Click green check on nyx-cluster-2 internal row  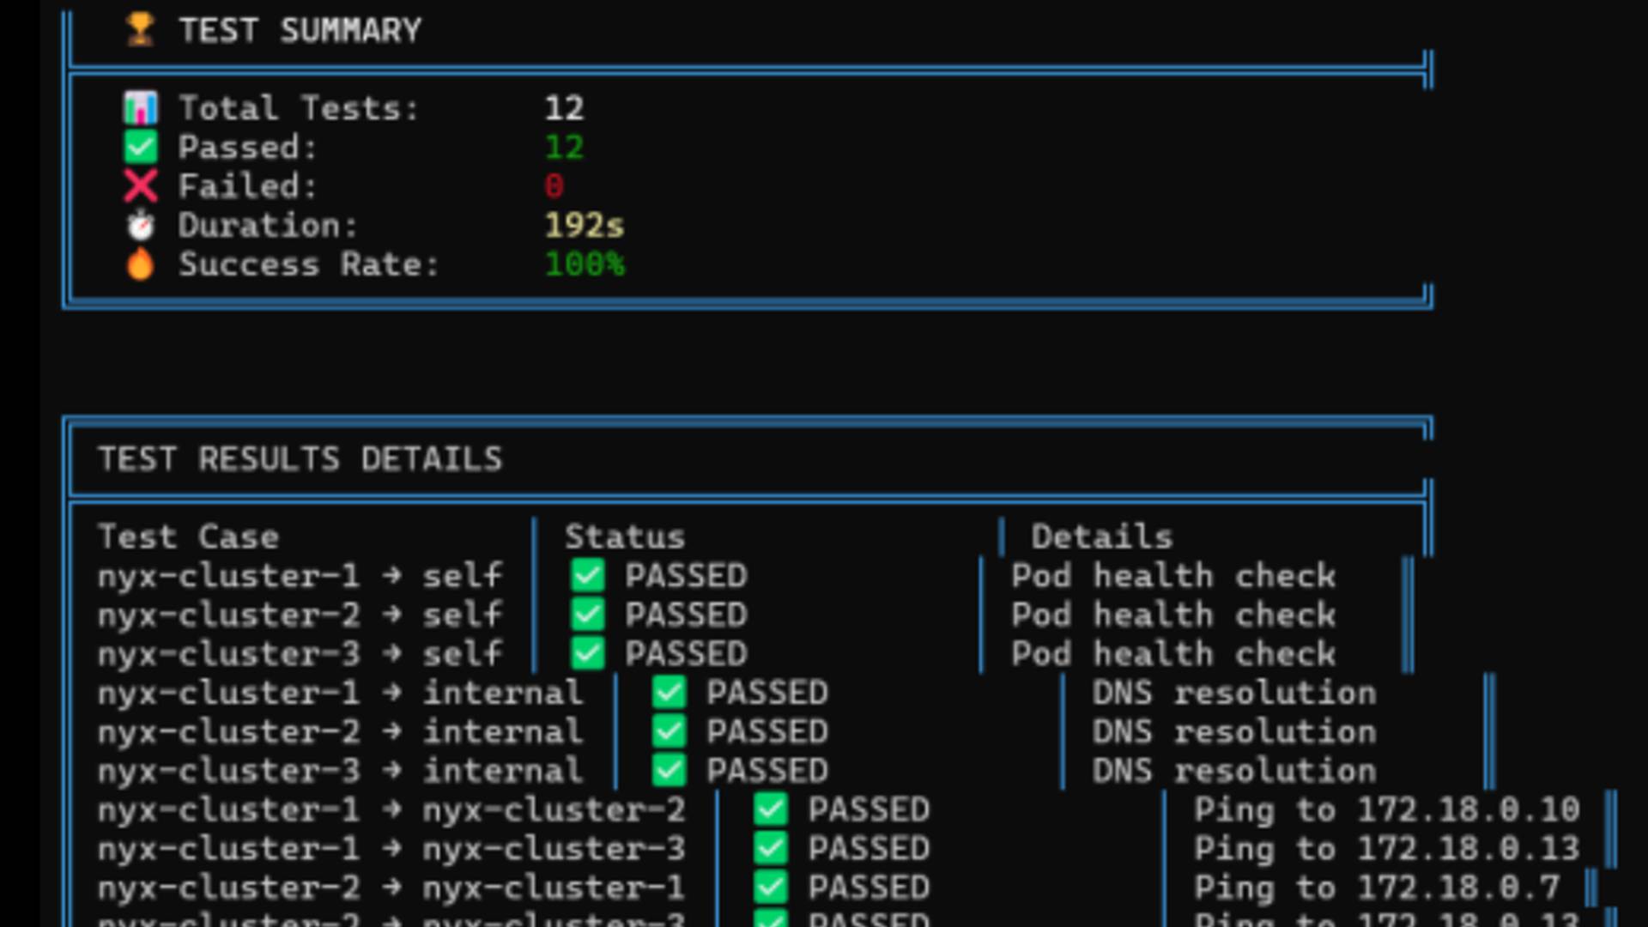(669, 732)
